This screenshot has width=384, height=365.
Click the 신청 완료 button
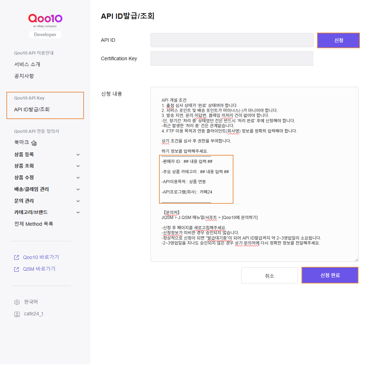[x=330, y=275]
